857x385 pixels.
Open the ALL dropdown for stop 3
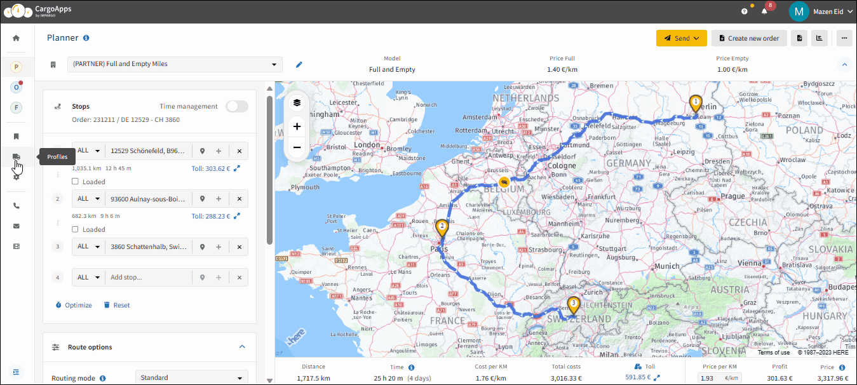point(89,247)
